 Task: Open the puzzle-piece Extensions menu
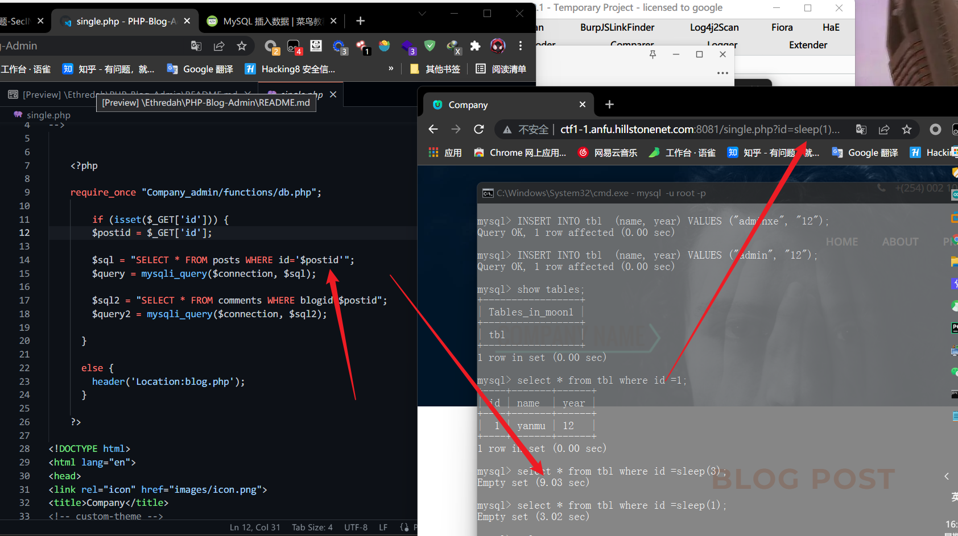[x=475, y=45]
